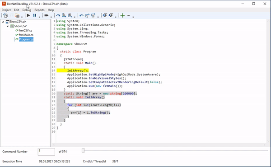Open toolbar overflow arrow after minus icon
Image resolution: width=271 pixels, height=167 pixels.
(133, 17)
